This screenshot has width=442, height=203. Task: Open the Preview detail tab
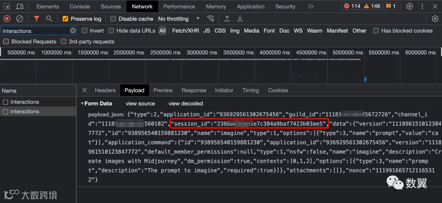pos(163,90)
